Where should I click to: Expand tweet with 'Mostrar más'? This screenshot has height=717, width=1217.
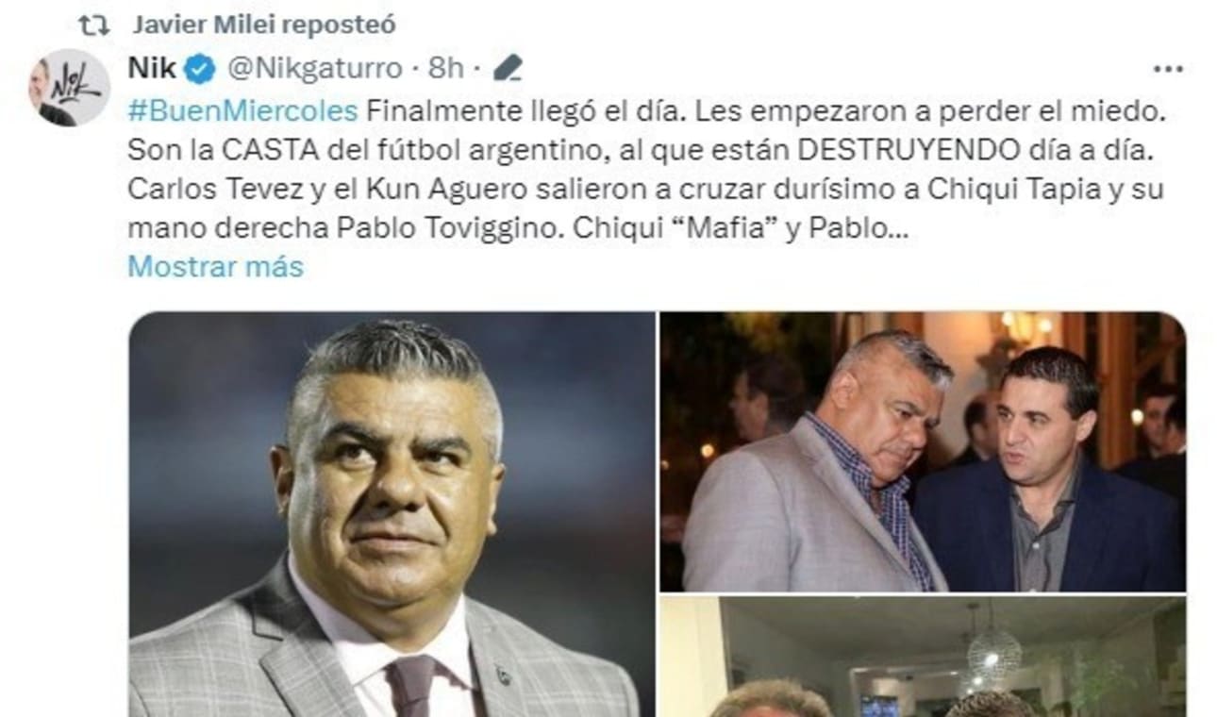point(215,267)
